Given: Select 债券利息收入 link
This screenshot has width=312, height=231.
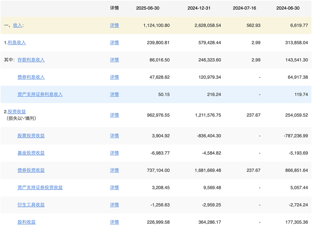Looking at the screenshot, I should tap(31, 77).
